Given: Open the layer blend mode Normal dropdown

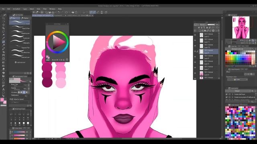Looking at the screenshot, I should click(x=203, y=25).
